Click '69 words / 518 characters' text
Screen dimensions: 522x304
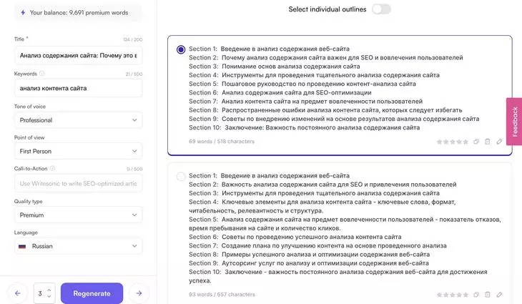point(222,142)
